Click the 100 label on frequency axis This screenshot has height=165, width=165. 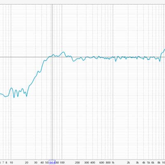(x=62, y=163)
